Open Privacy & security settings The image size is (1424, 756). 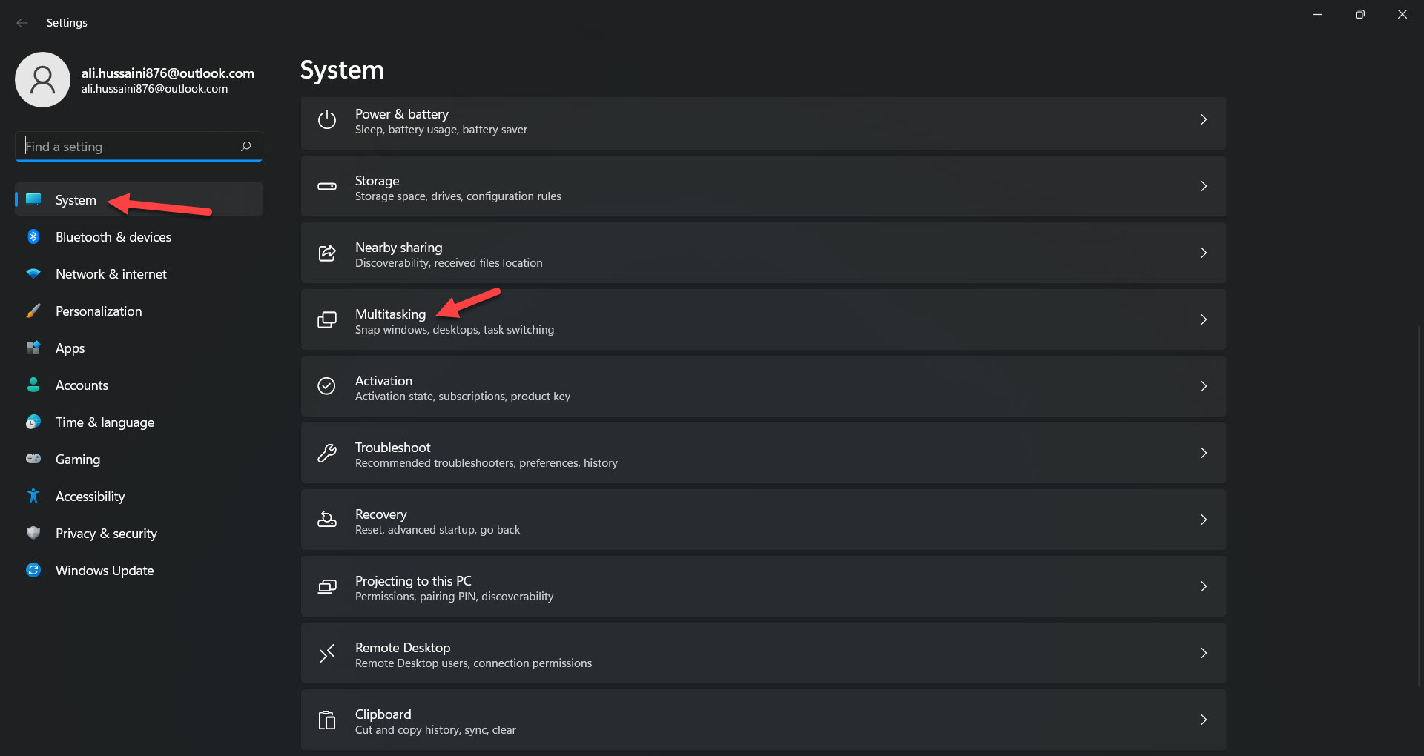(x=106, y=534)
